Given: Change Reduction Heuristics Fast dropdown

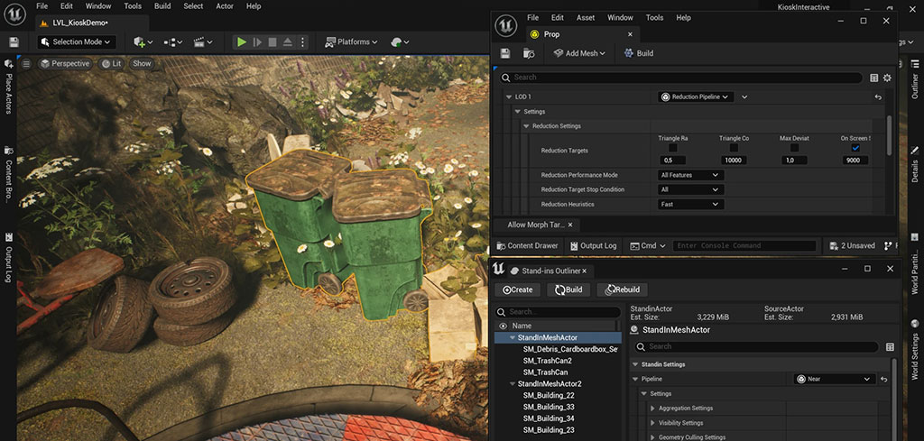Looking at the screenshot, I should click(690, 205).
